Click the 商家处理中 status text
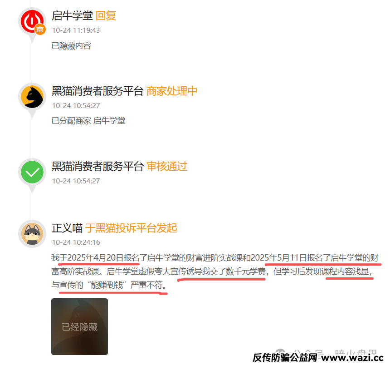Image resolution: width=390 pixels, height=370 pixels. pyautogui.click(x=171, y=91)
